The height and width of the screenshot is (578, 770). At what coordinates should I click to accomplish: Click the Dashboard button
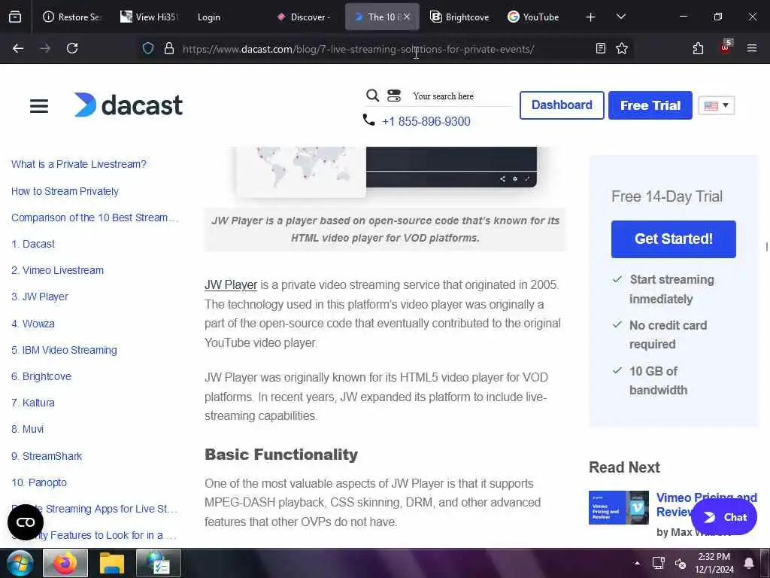562,105
